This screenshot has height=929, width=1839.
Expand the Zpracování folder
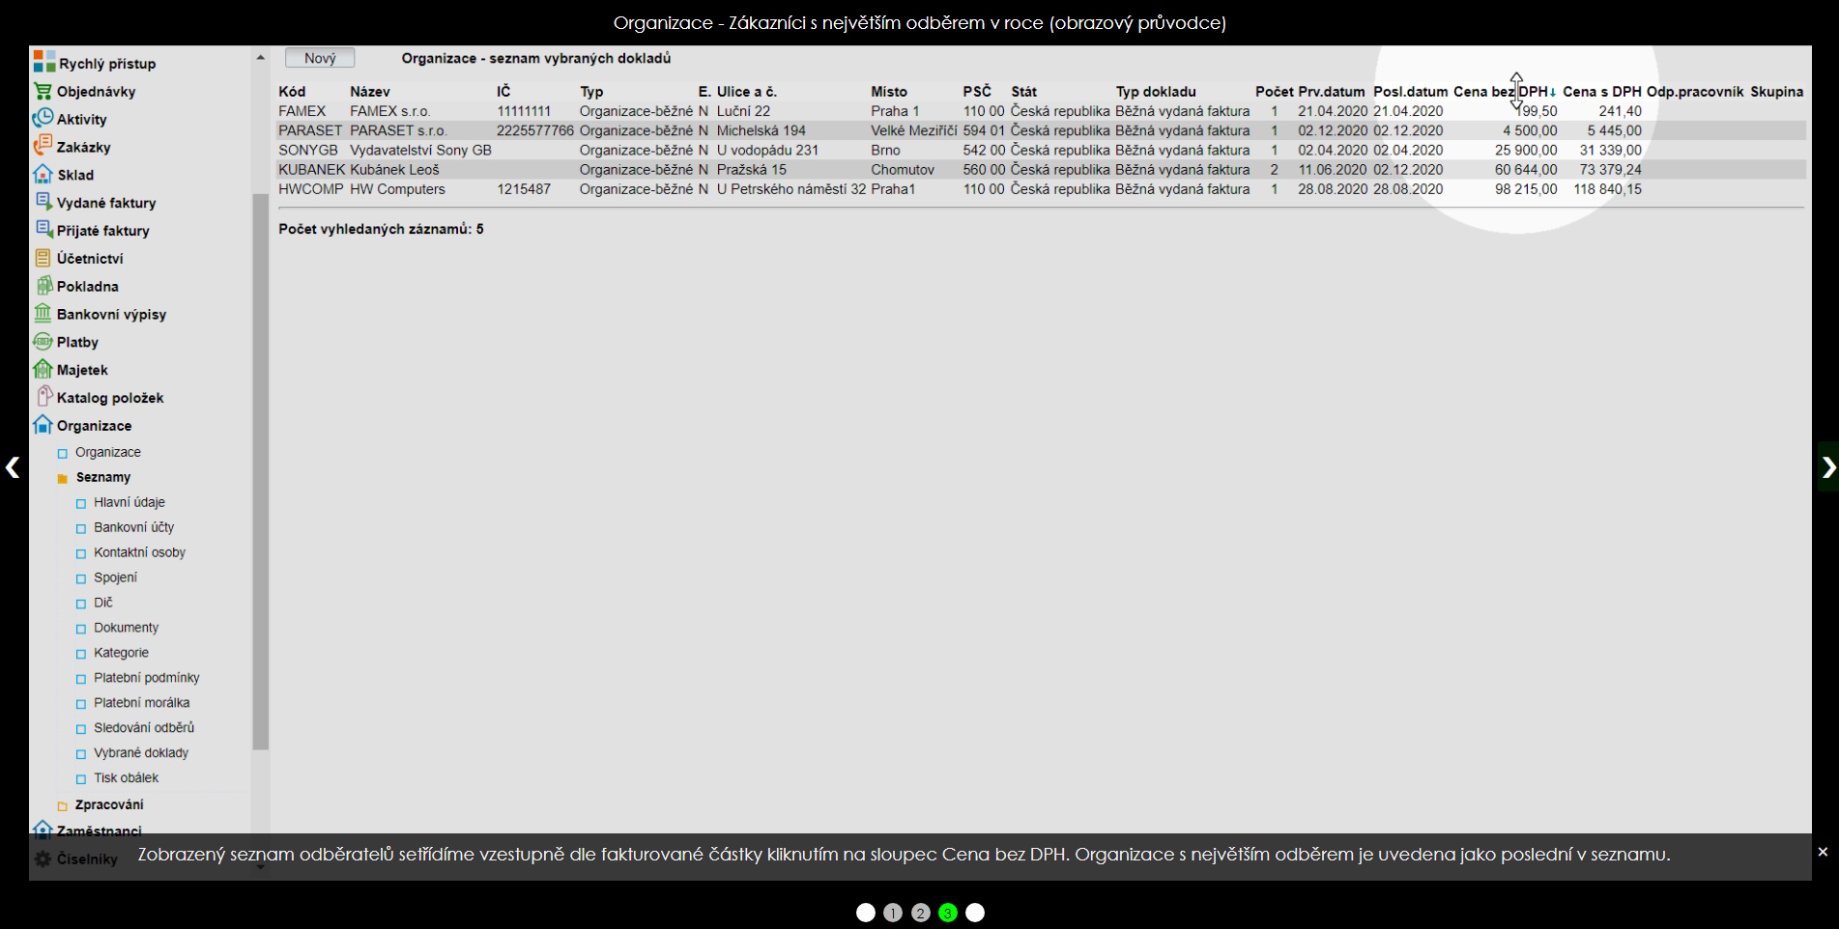[x=63, y=805]
